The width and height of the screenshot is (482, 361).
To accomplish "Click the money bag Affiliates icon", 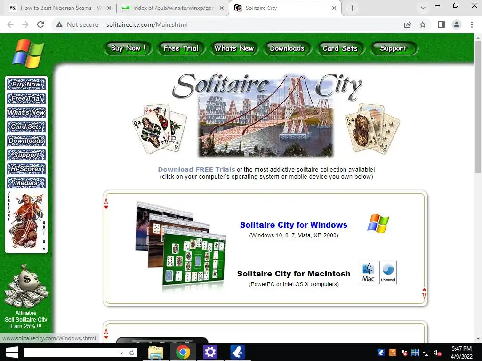I will 26,286.
